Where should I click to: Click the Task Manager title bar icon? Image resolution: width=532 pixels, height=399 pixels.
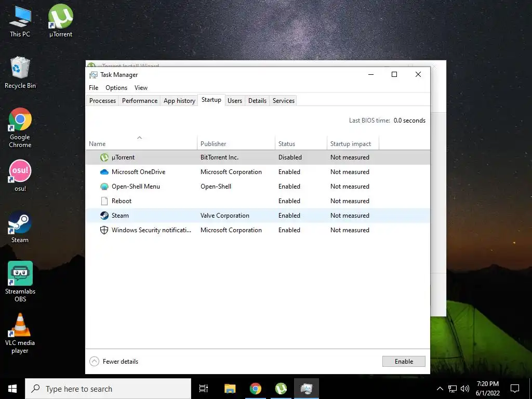(x=93, y=75)
